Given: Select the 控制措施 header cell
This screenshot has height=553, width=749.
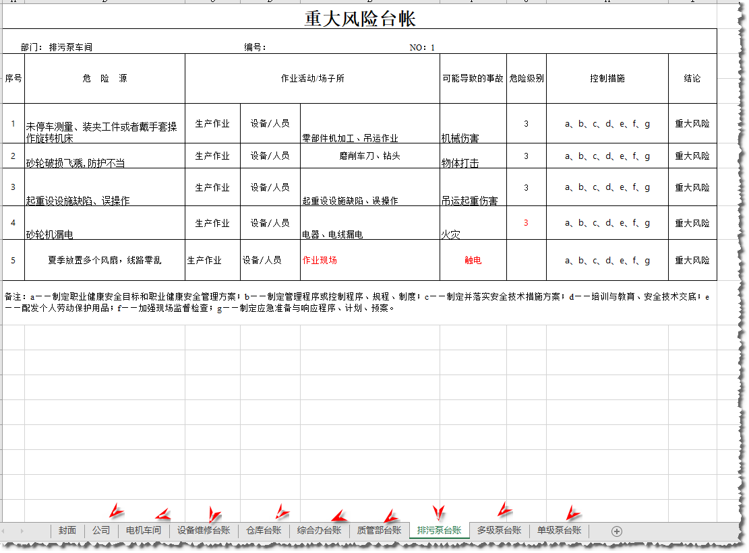Looking at the screenshot, I should click(607, 78).
